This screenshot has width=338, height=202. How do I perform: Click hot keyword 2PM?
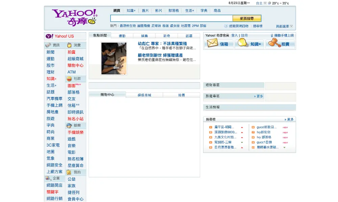[x=195, y=26]
